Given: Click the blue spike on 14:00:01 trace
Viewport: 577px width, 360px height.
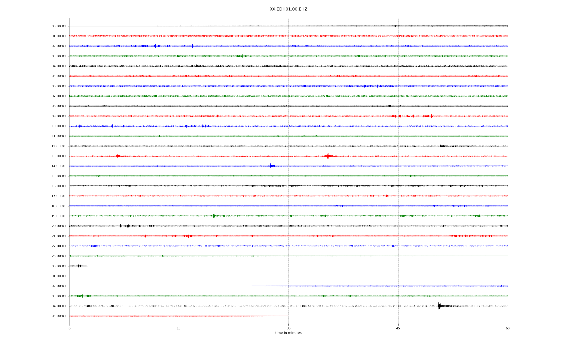Looking at the screenshot, I should (270, 166).
